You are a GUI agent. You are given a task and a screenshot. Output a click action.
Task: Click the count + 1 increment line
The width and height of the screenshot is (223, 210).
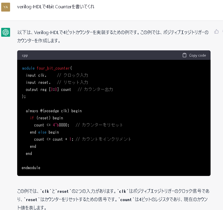point(83,139)
